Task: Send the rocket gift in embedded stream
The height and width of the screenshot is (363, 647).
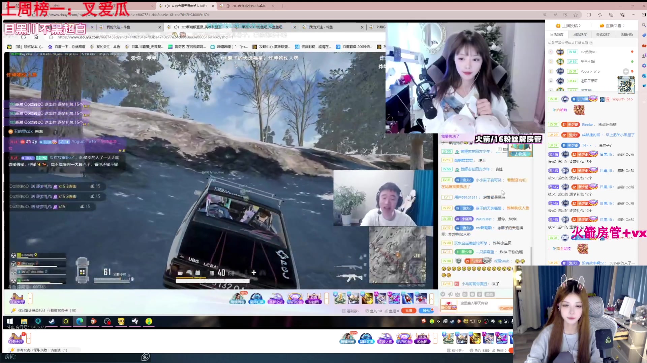Action: click(407, 298)
